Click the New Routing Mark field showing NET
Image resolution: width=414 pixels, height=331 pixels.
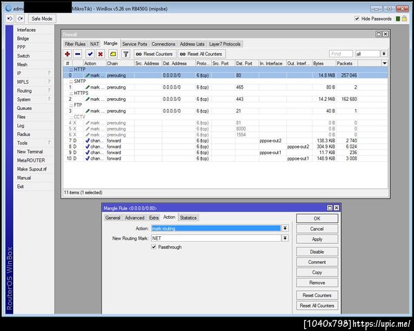[216, 238]
